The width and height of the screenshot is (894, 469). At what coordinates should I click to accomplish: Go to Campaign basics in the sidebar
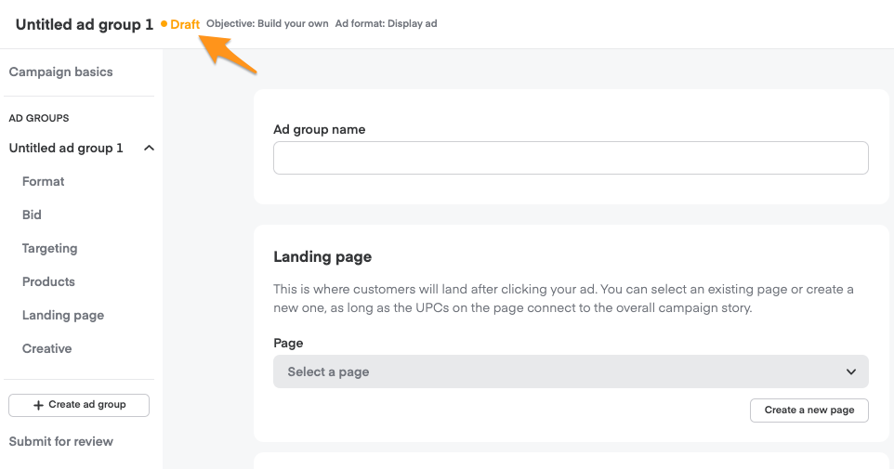[61, 72]
